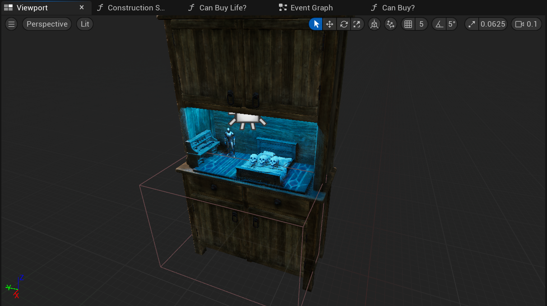
Task: Open the grid snap size 5 dropdown
Action: pos(422,24)
